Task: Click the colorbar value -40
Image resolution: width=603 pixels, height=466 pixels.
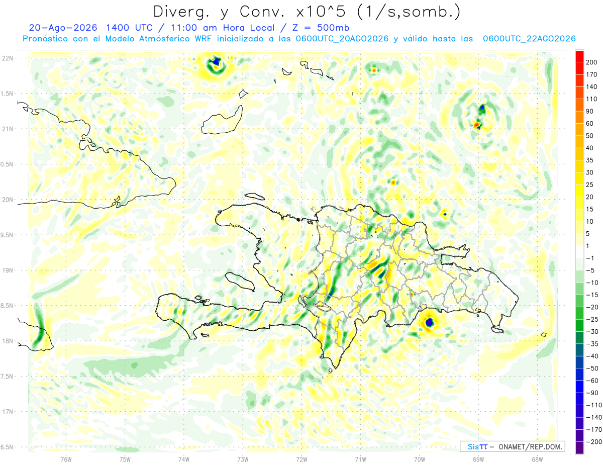Action: pos(592,356)
